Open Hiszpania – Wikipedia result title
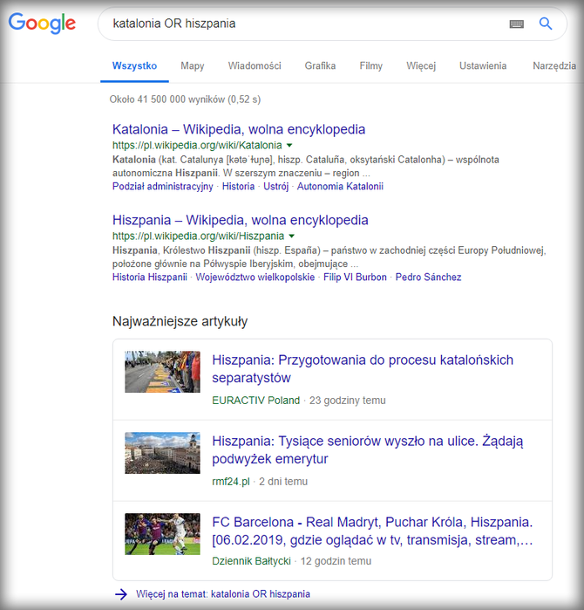The height and width of the screenshot is (610, 584). (240, 220)
